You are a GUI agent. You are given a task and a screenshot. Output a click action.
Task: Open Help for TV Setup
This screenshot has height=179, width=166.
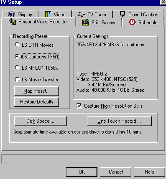149,172
